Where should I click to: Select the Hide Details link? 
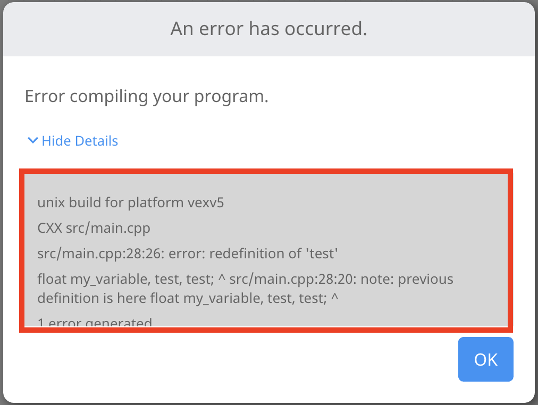coord(79,140)
